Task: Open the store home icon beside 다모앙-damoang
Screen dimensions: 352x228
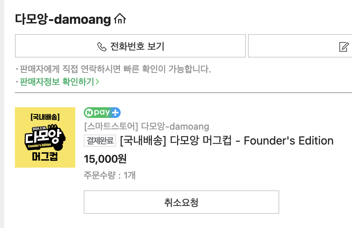Action: pyautogui.click(x=120, y=18)
